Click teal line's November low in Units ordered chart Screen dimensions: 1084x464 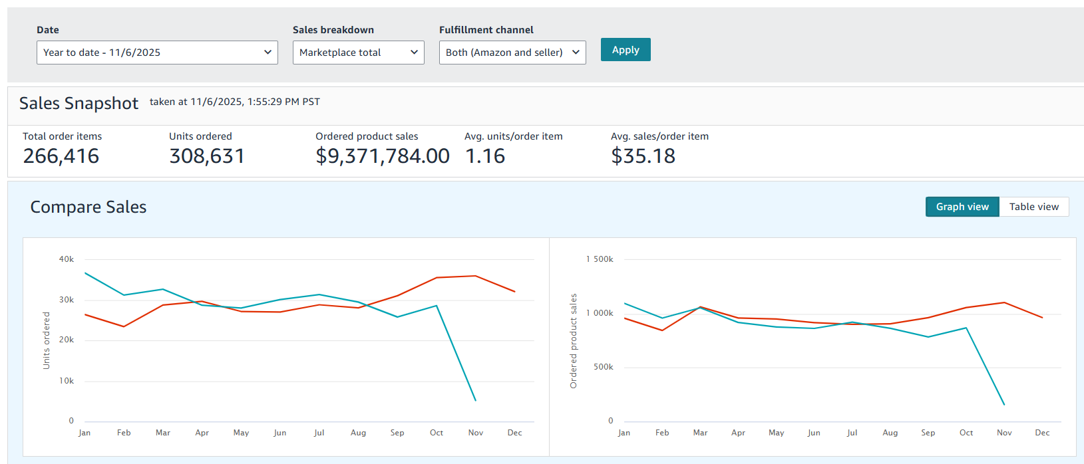475,400
